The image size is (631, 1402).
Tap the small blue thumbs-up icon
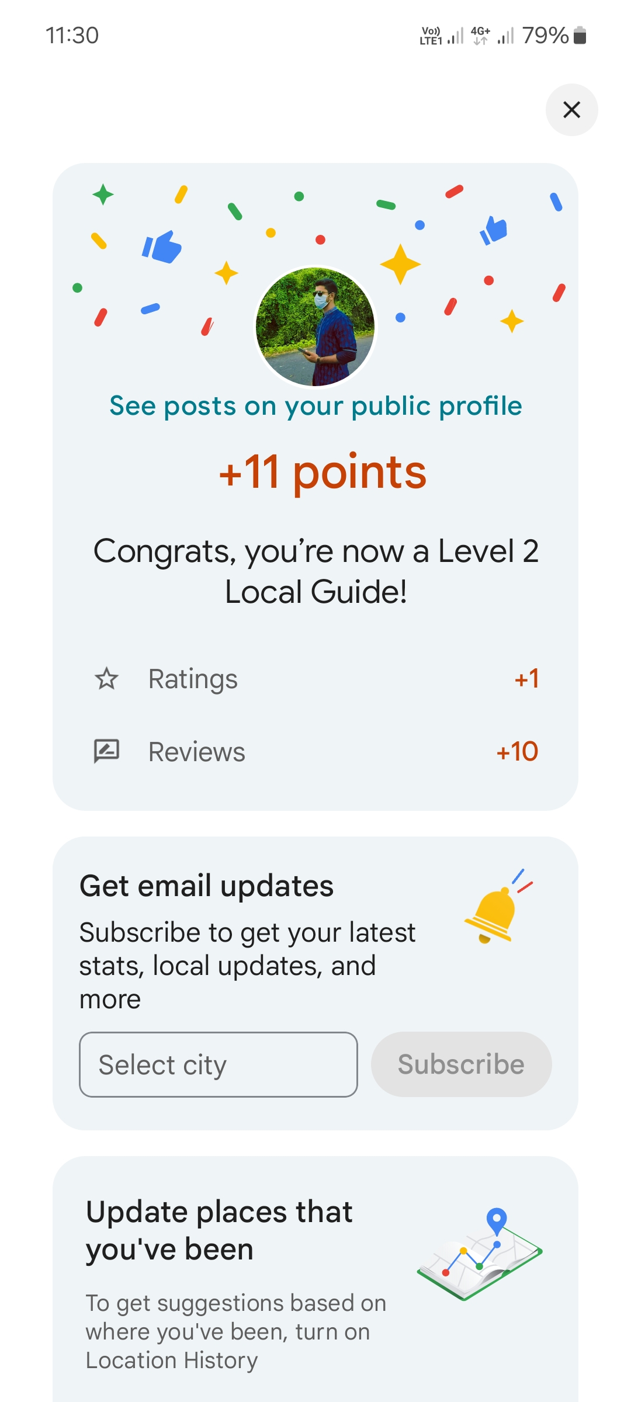494,230
